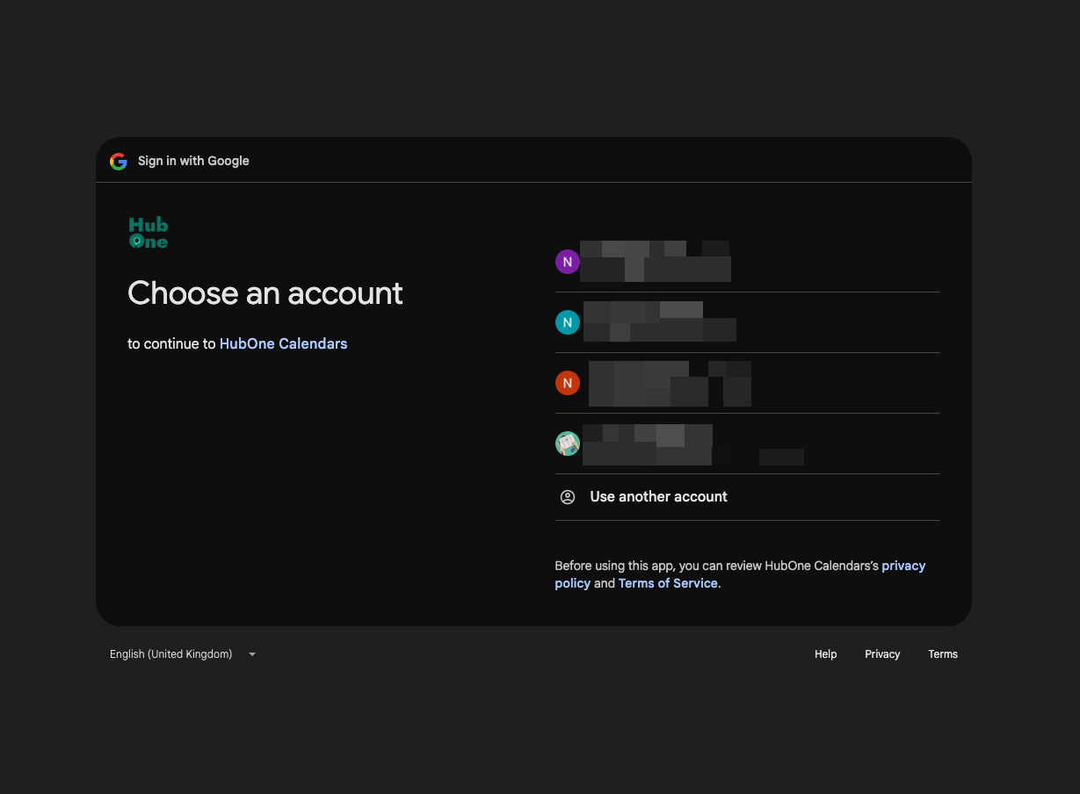Viewport: 1080px width, 794px height.
Task: Open the privacy policy link
Action: (902, 566)
